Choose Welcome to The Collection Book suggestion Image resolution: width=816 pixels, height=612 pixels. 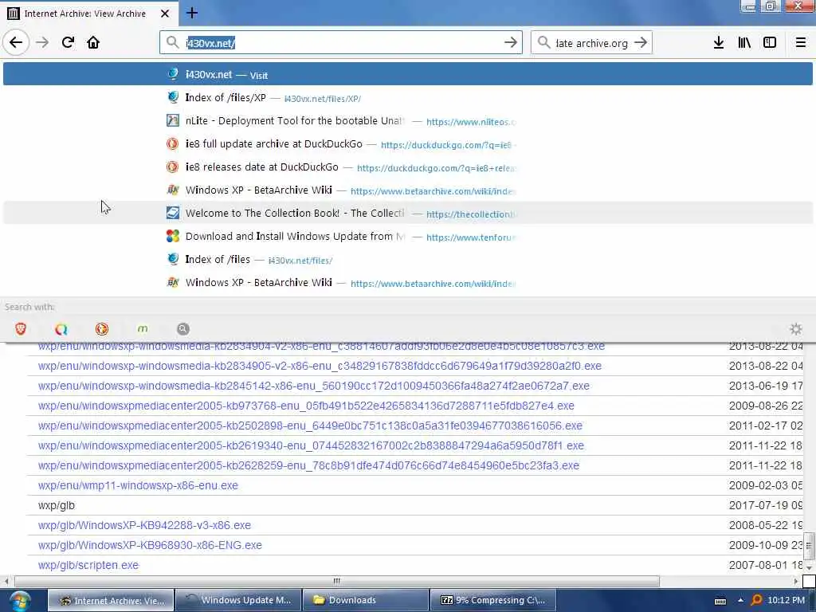407,214
